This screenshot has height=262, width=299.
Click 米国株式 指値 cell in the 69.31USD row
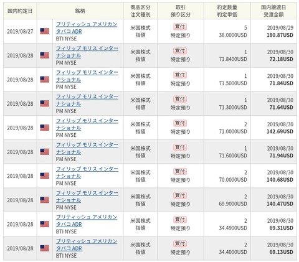tap(140, 224)
